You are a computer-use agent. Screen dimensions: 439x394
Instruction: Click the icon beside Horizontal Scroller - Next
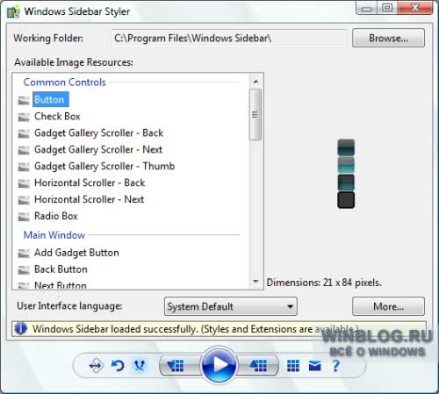(24, 200)
